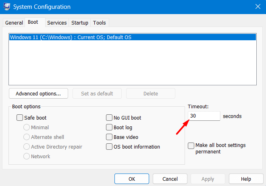Check Make all boot settings permanent
The image size is (266, 186).
[x=191, y=146]
